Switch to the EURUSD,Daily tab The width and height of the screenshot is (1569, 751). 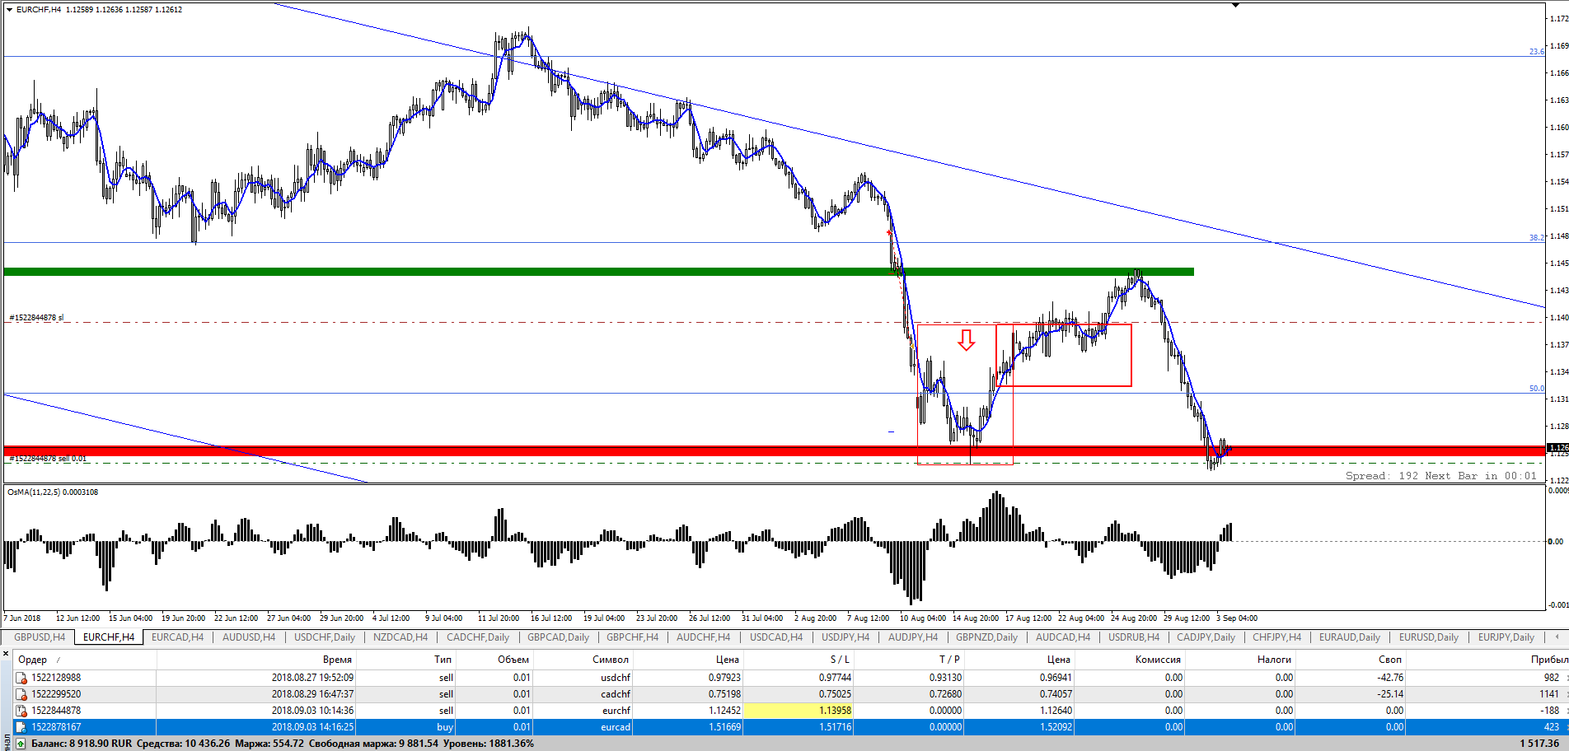click(x=1429, y=637)
